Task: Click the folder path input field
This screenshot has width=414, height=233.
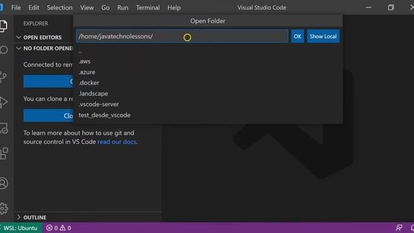Action: click(182, 36)
